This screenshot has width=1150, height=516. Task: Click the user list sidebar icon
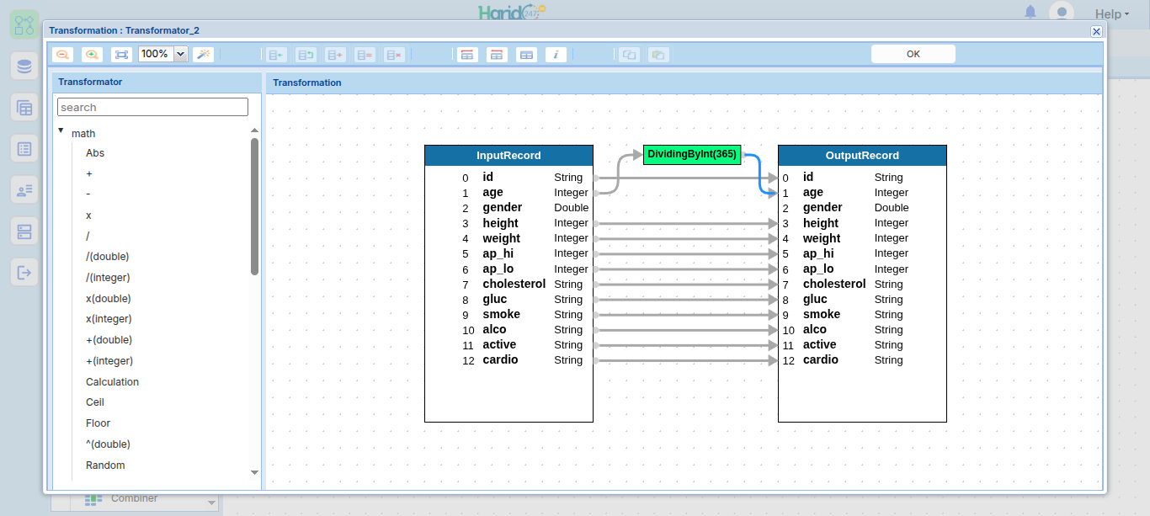point(24,189)
